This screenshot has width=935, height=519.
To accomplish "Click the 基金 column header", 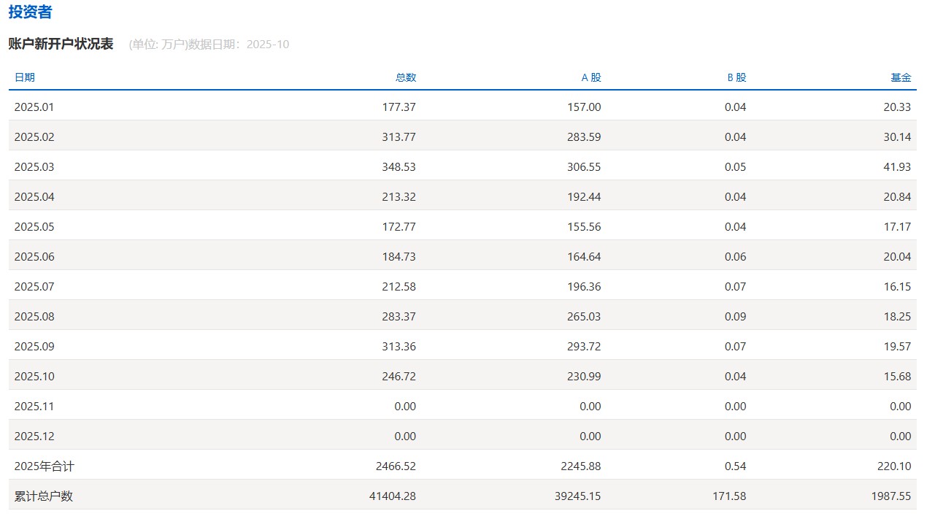I will (901, 77).
